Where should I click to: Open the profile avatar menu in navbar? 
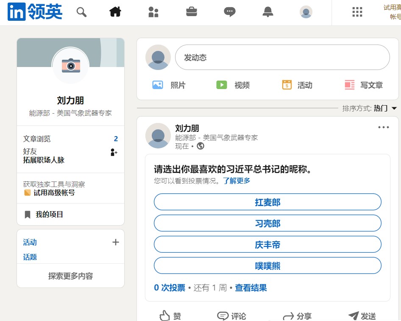tap(306, 12)
